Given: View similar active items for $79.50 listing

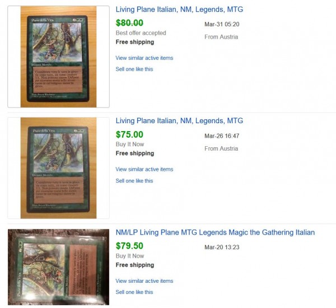Looking at the screenshot, I should pos(144,281).
